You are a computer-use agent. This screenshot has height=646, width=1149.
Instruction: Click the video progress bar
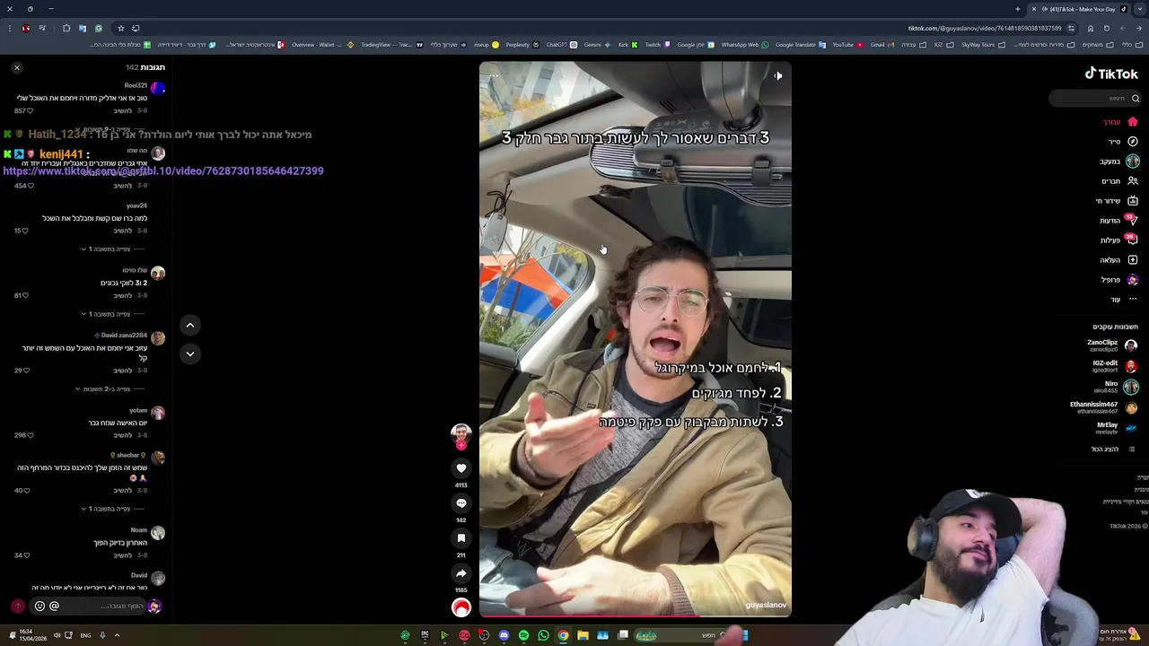click(x=636, y=615)
